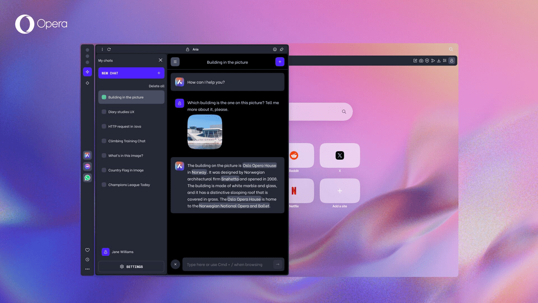Screen dimensions: 538x303
Task: Open the Climbing Training Chat conversation
Action: 127,141
